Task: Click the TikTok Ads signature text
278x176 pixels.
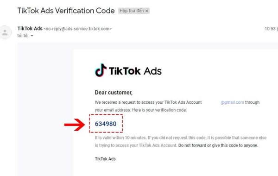Action: (105, 159)
